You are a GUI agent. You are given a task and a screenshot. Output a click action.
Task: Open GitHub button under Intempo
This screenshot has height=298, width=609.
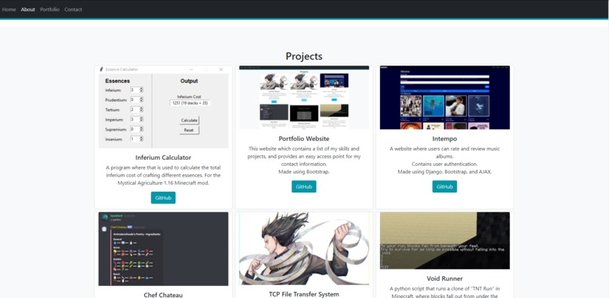point(444,186)
